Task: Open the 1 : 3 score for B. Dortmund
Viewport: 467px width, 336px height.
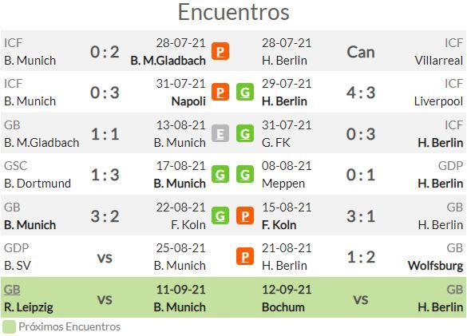Action: [105, 175]
